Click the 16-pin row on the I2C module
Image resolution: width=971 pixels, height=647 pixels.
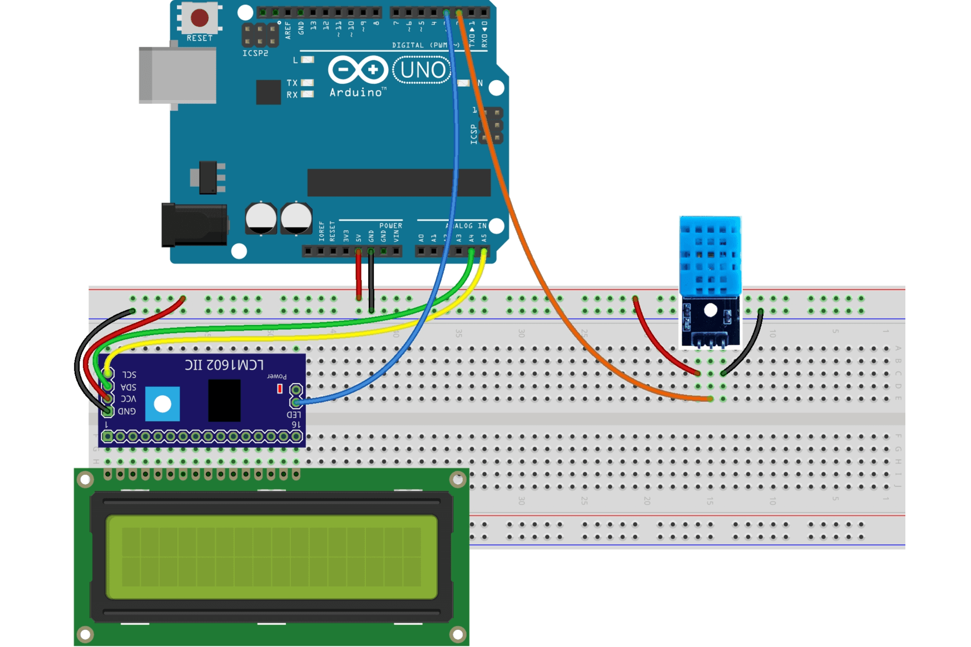click(x=202, y=437)
